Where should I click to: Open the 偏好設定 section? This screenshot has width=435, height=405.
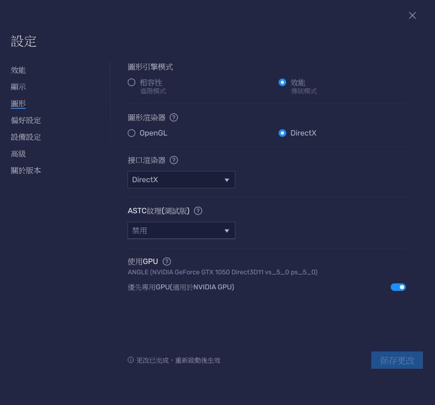click(x=26, y=120)
